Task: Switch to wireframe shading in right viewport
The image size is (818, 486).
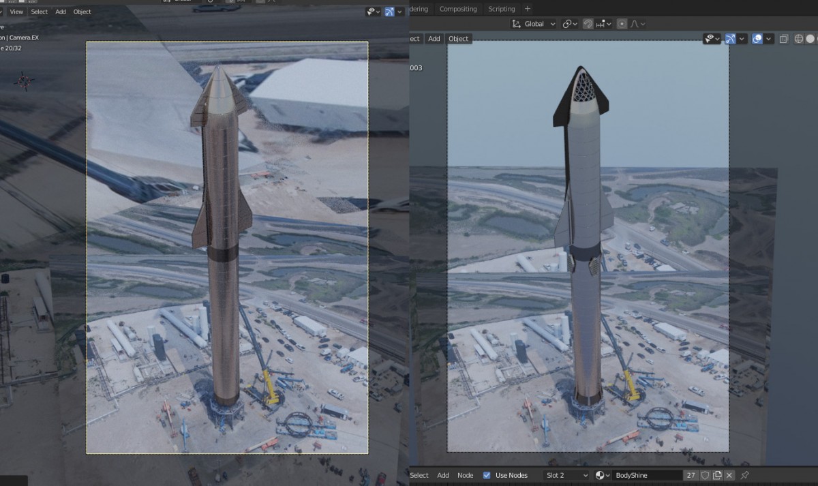Action: tap(799, 39)
